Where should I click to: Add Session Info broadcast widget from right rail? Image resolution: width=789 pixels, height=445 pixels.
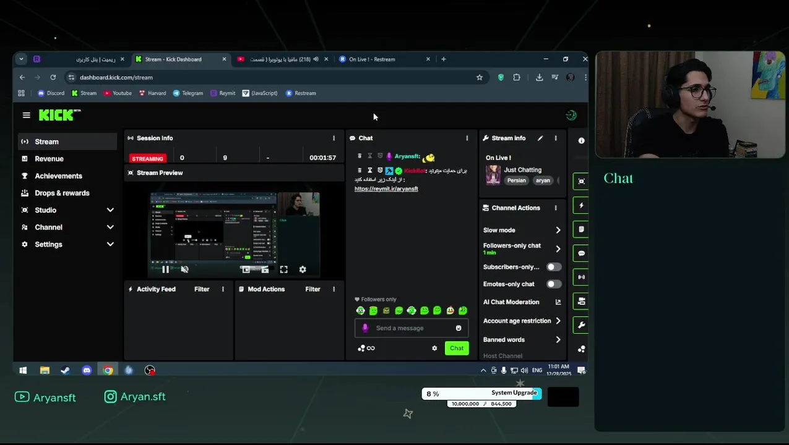click(x=581, y=278)
